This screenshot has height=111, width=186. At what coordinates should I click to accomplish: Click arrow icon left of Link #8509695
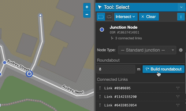pyautogui.click(x=100, y=88)
